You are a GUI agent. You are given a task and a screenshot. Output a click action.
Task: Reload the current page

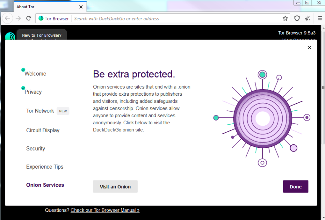coord(29,18)
